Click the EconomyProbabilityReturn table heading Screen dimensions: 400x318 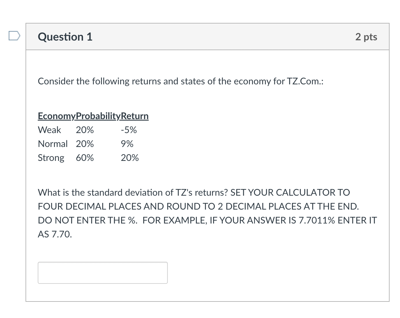tap(93, 116)
